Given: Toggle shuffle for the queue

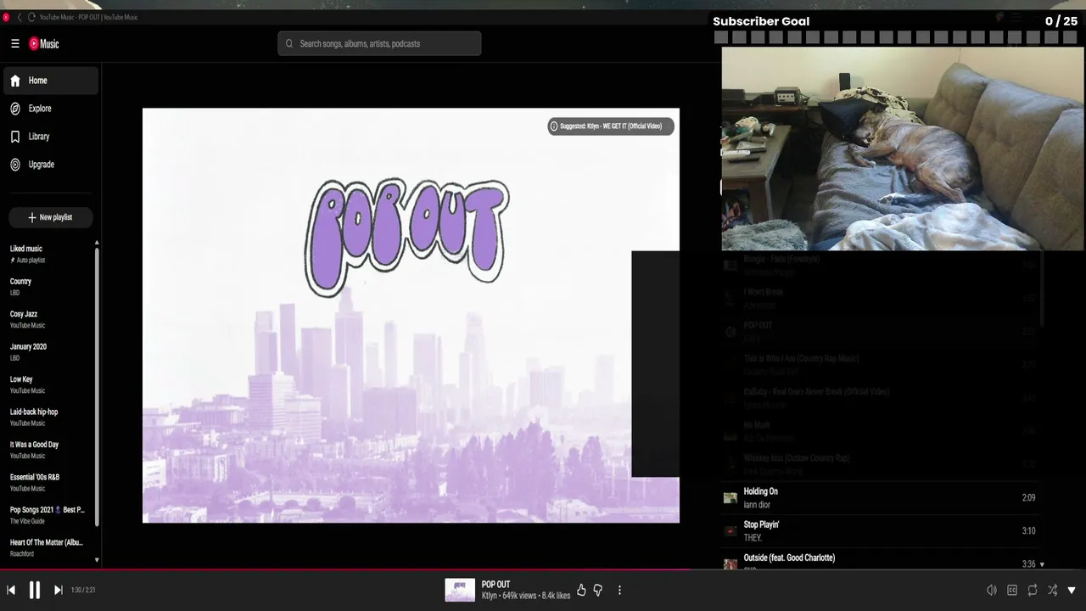Looking at the screenshot, I should click(x=1053, y=590).
